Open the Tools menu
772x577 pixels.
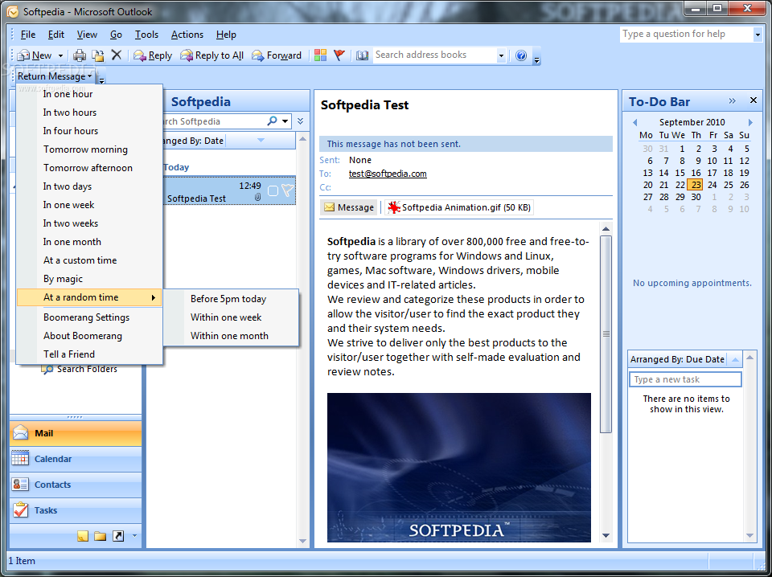pos(146,35)
